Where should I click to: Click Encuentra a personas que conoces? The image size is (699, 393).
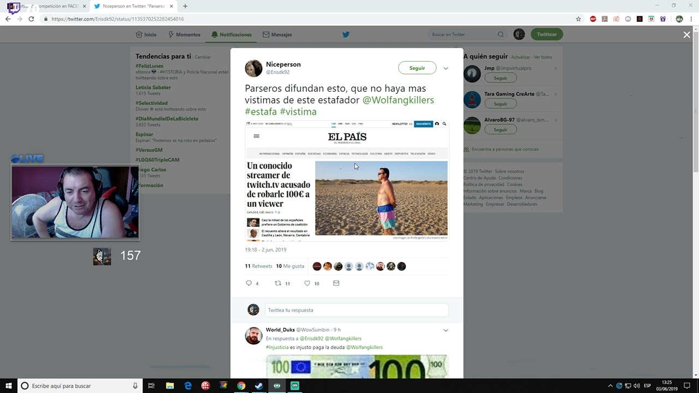click(505, 149)
